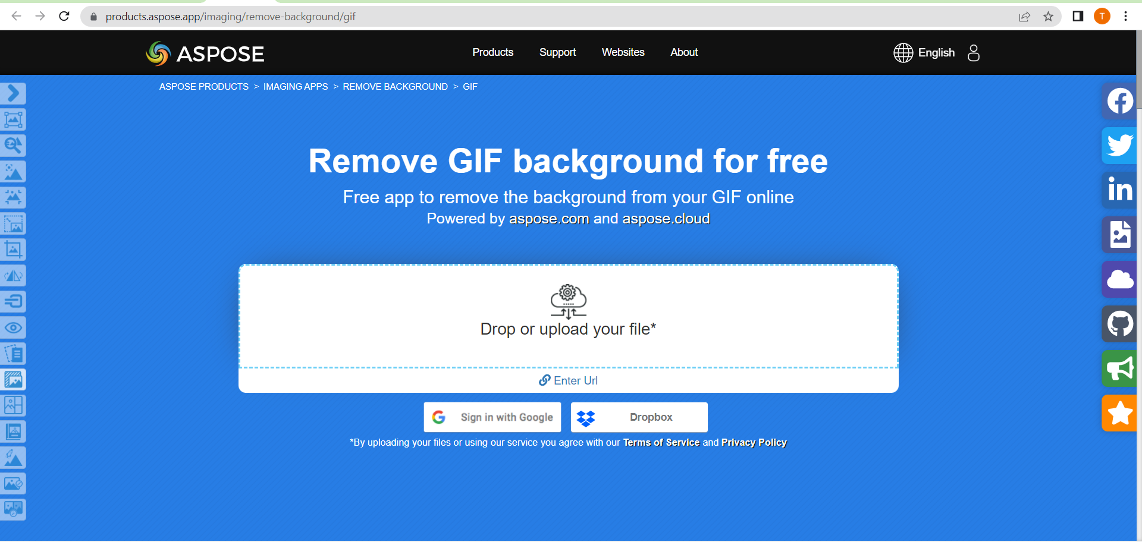Bookmark this page with the star icon

[x=1048, y=16]
